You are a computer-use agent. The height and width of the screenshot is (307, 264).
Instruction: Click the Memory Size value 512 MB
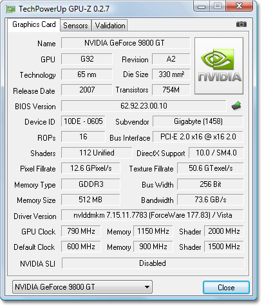(x=91, y=200)
